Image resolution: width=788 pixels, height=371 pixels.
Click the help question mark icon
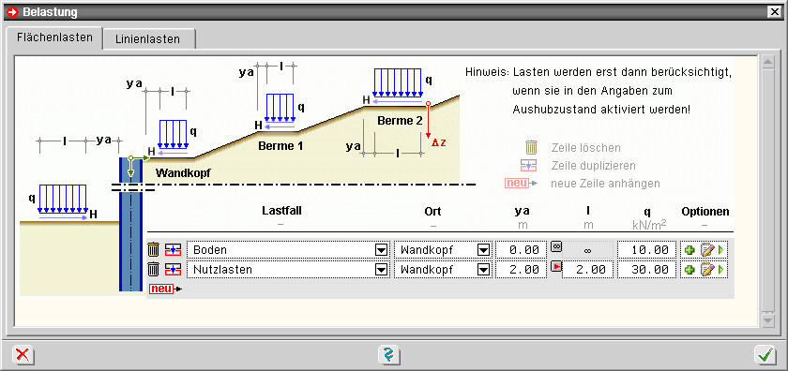coord(389,355)
